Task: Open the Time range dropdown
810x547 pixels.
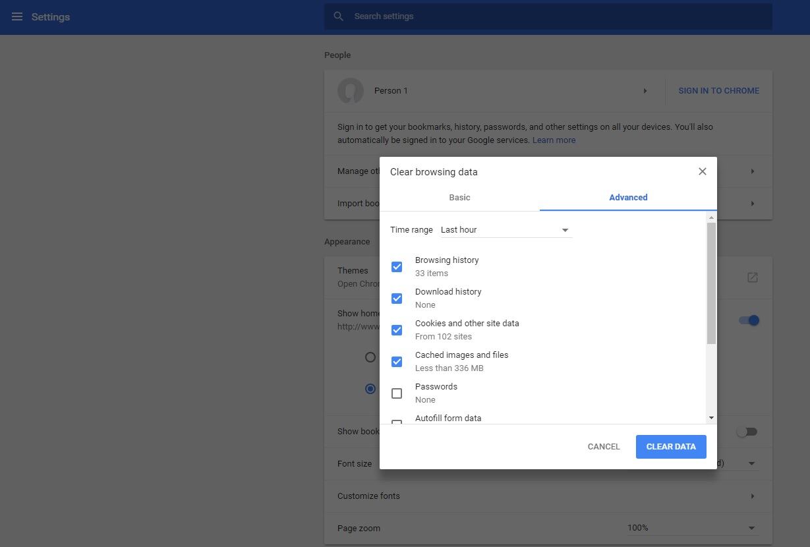Action: [506, 230]
